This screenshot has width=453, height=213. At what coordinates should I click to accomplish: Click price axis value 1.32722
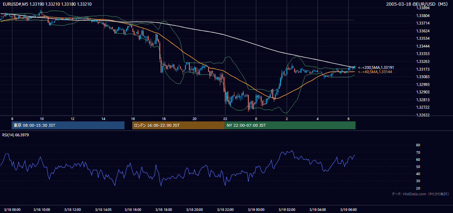point(423,107)
